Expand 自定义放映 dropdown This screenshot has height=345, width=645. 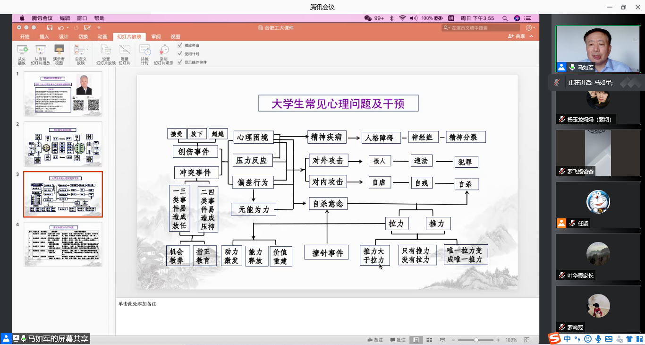(87, 49)
